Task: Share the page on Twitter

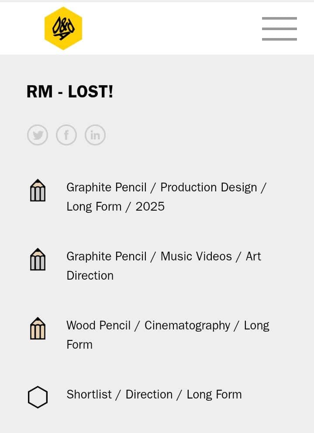Action: (38, 135)
